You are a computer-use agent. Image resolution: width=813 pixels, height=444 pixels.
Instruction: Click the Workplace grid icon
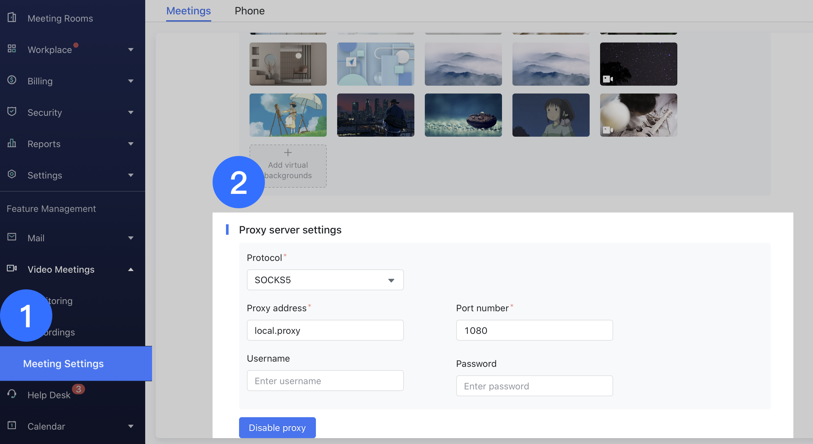[12, 48]
